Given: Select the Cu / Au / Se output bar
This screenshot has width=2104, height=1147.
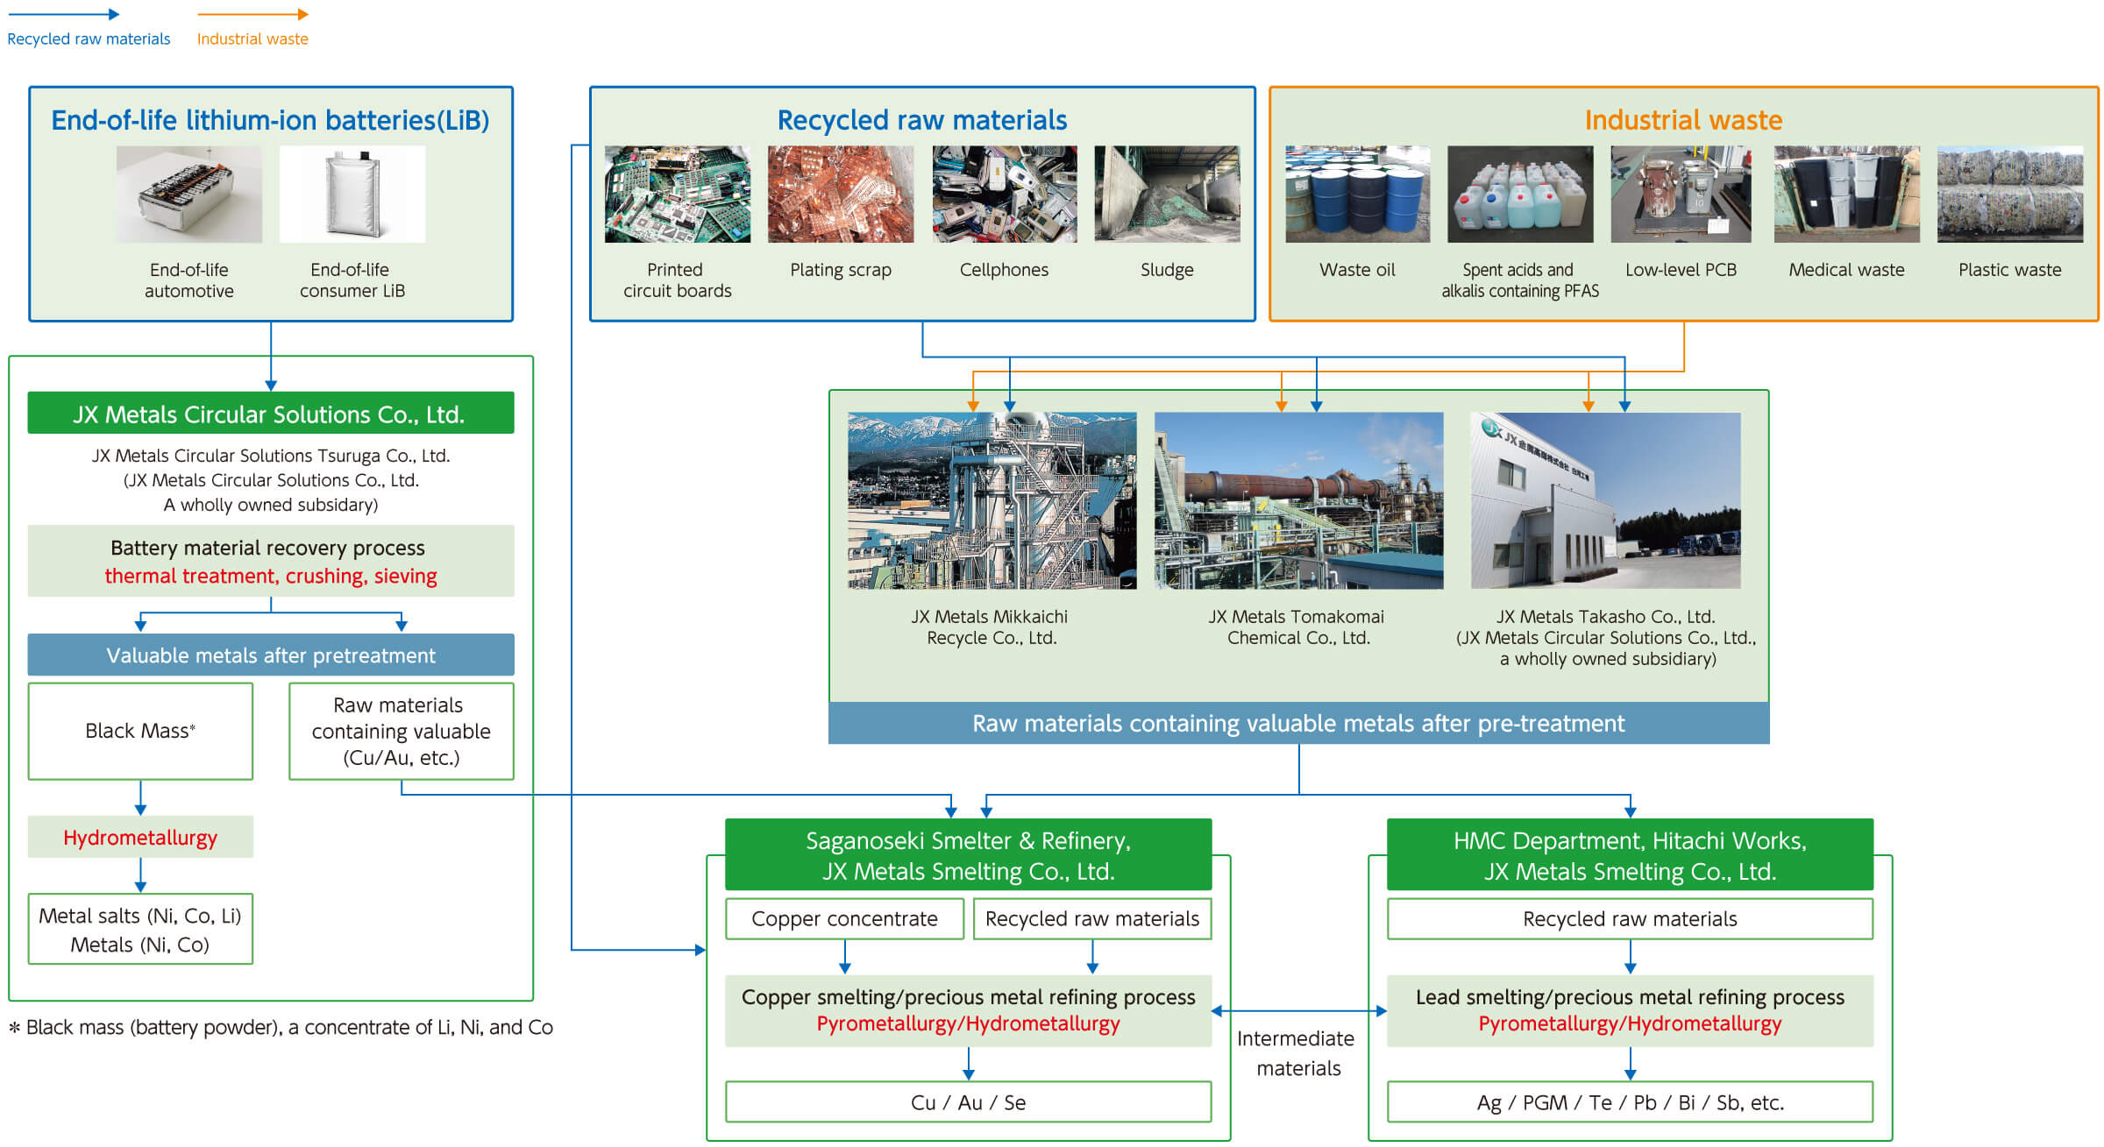Looking at the screenshot, I should (967, 1102).
